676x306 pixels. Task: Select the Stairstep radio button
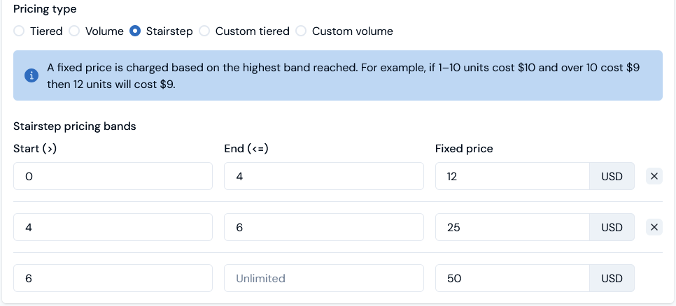[x=135, y=31]
